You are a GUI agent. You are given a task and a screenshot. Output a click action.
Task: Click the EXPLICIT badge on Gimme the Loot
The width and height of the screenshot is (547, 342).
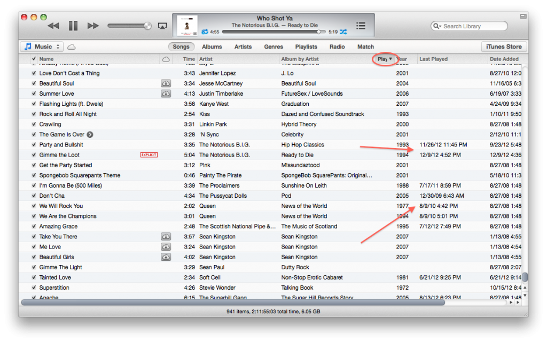tap(149, 155)
